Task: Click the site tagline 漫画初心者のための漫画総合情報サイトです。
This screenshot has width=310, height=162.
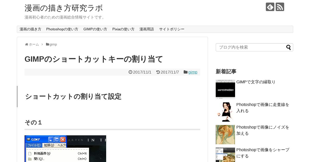Action: point(65,17)
